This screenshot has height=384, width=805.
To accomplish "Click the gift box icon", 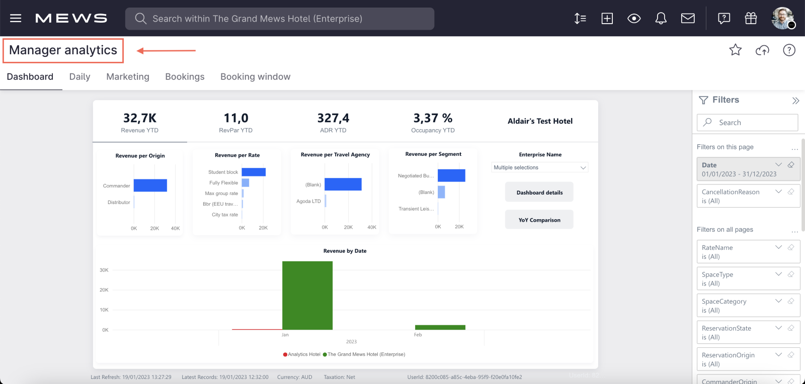I will coord(751,19).
